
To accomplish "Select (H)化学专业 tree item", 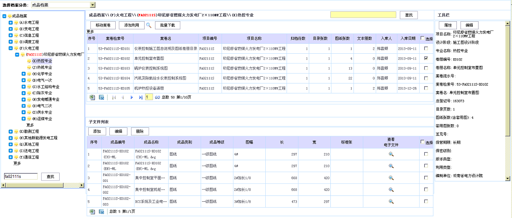I will (x=42, y=74).
